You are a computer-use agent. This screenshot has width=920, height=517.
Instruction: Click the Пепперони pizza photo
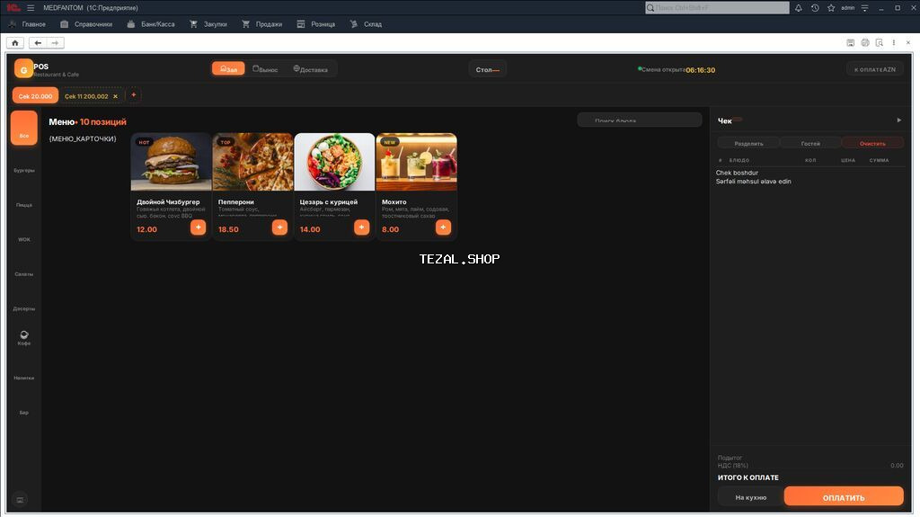click(252, 162)
